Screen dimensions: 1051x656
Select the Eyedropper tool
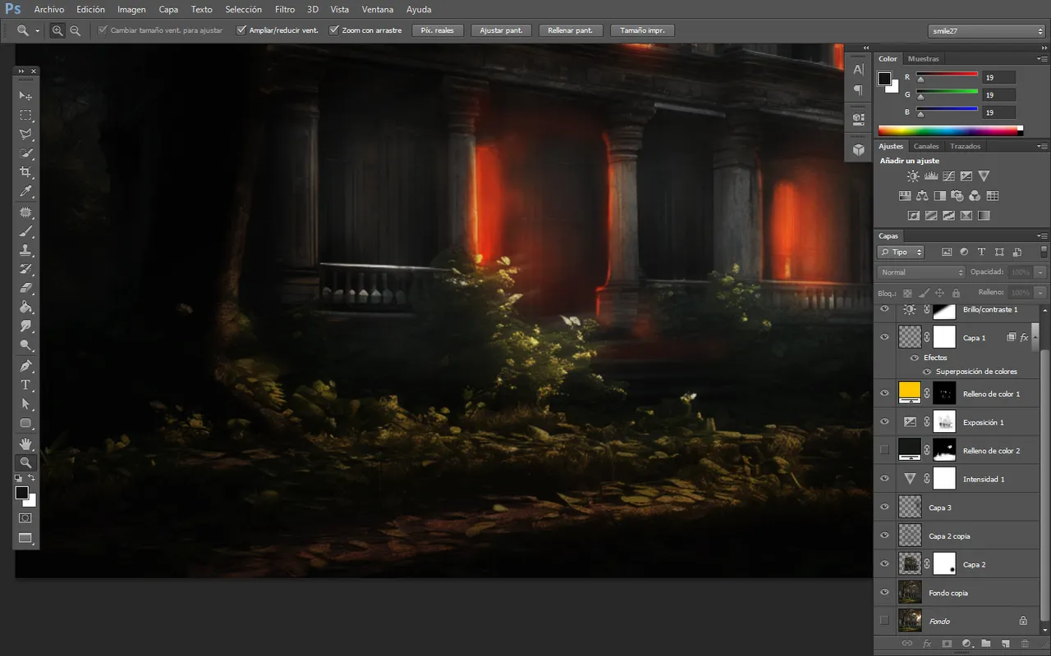[25, 192]
